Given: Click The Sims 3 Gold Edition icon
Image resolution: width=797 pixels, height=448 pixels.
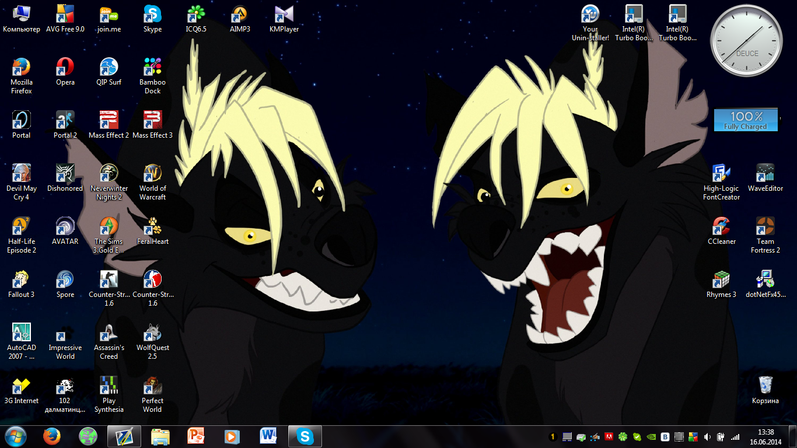Looking at the screenshot, I should pos(109,235).
